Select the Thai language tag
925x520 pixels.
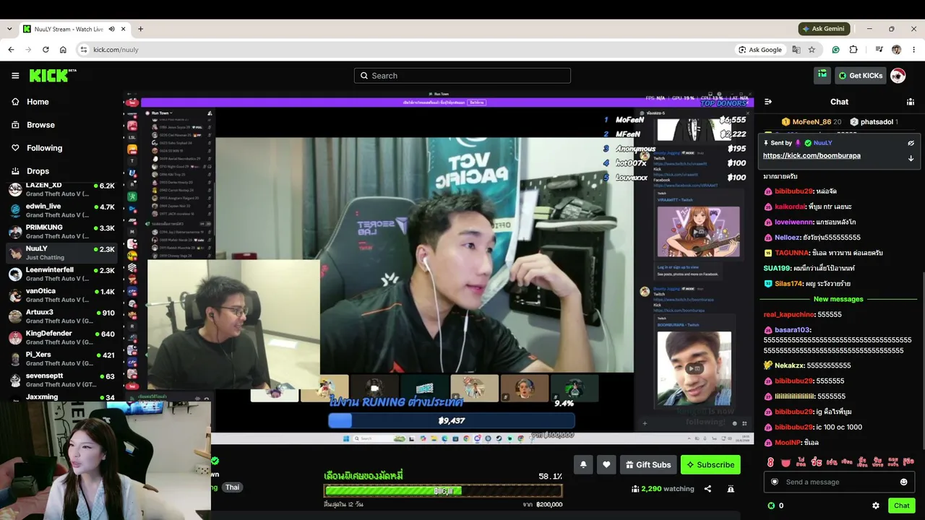click(232, 487)
